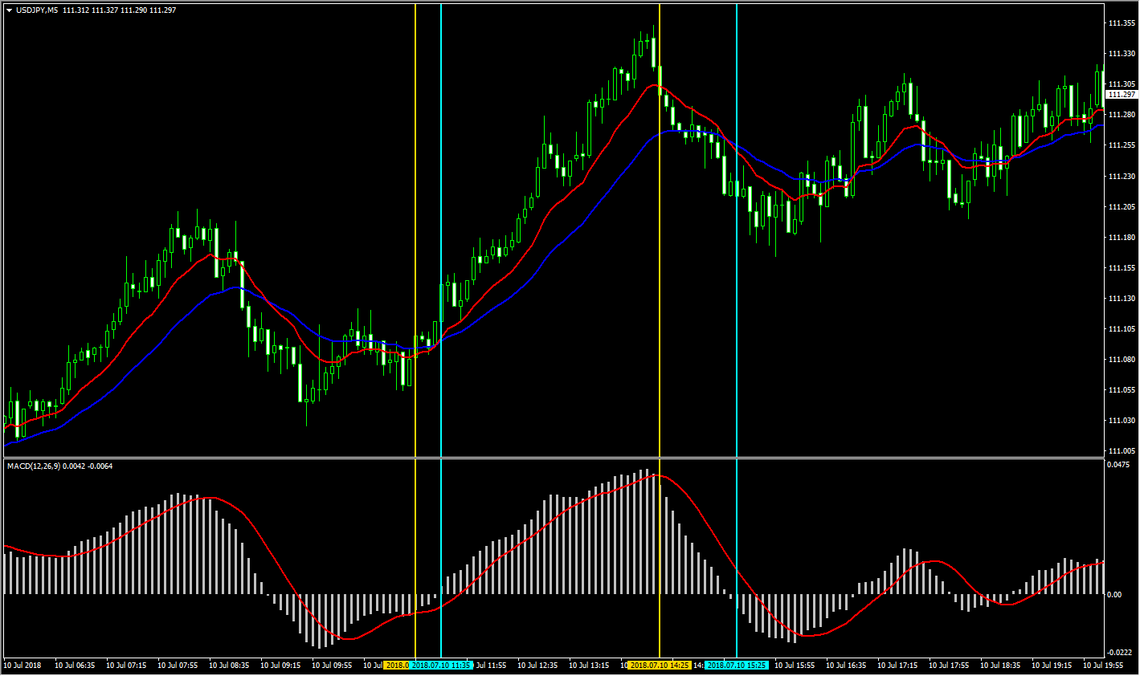Select the first yellow vertical line
Viewport: 1140px width, 676px height.
click(x=415, y=331)
